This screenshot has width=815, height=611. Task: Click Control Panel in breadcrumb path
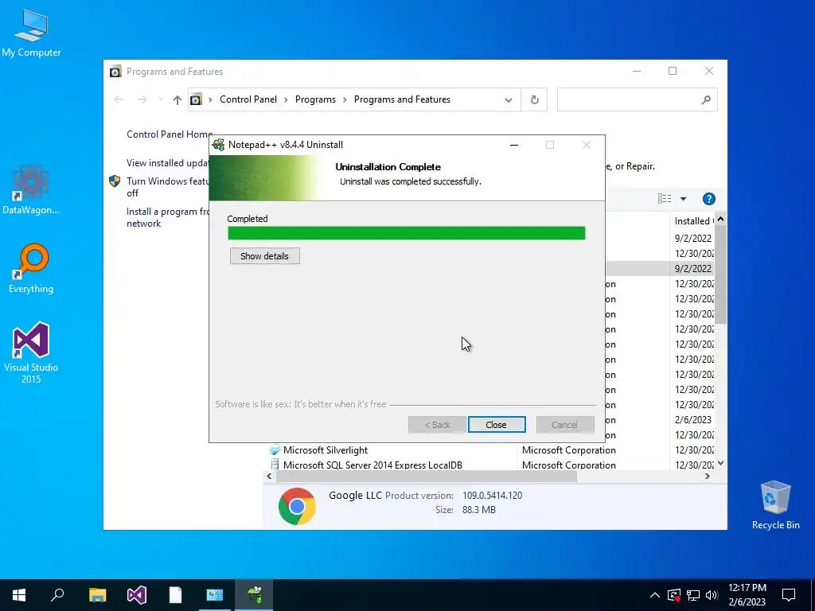click(x=248, y=99)
